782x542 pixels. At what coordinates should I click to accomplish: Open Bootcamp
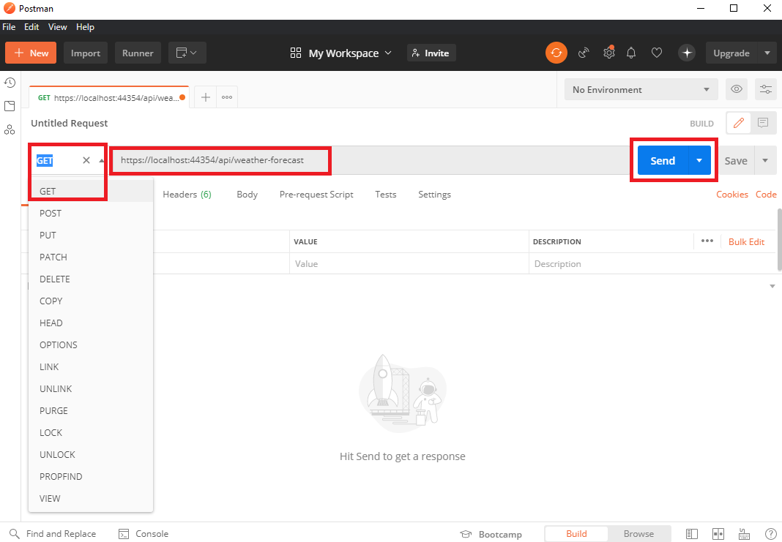491,534
